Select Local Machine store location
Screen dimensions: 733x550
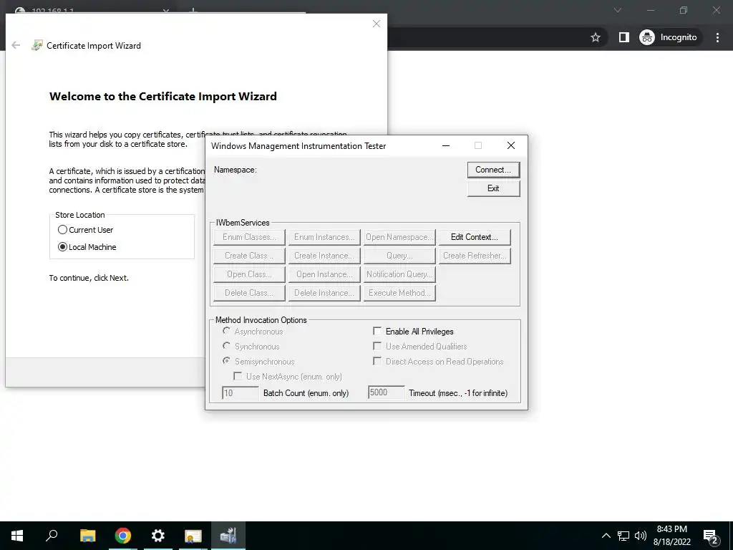coord(63,247)
